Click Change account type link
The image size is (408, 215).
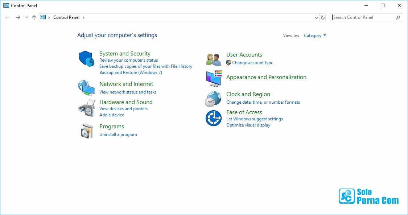[x=252, y=63]
